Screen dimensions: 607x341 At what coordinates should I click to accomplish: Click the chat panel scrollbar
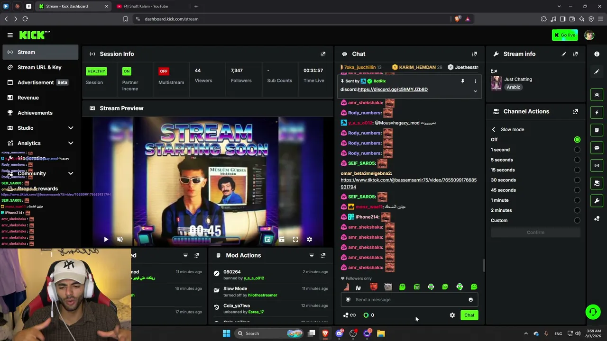(x=483, y=265)
